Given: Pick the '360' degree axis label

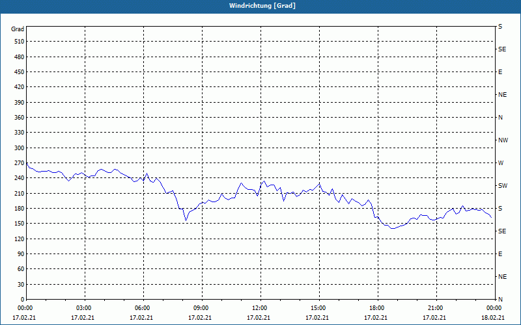Looking at the screenshot, I should [x=20, y=118].
